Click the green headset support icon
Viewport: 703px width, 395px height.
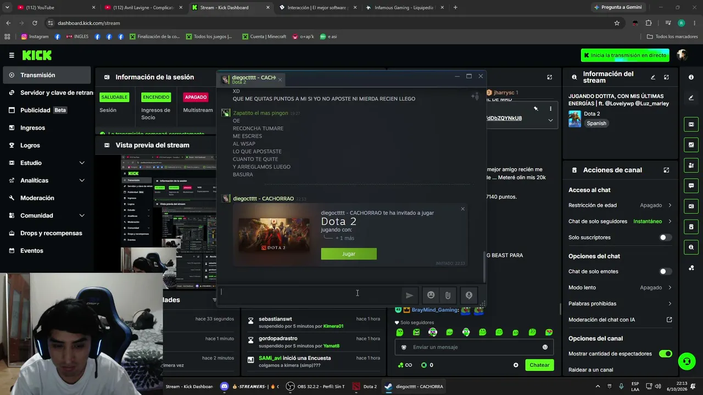point(687,361)
